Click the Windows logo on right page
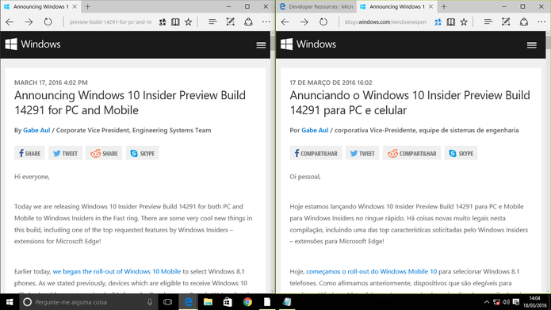The width and height of the screenshot is (551, 310). point(308,44)
